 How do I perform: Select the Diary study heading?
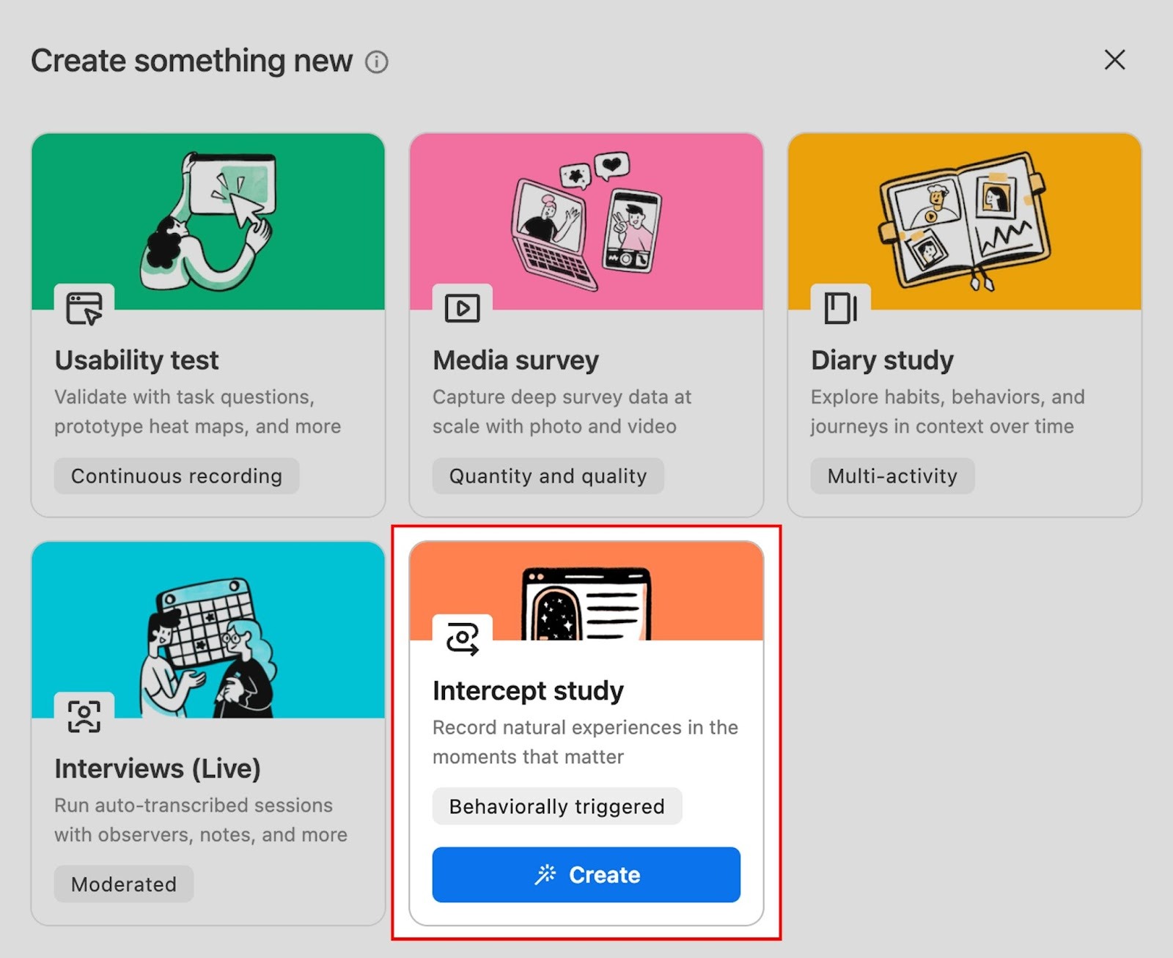pos(882,361)
